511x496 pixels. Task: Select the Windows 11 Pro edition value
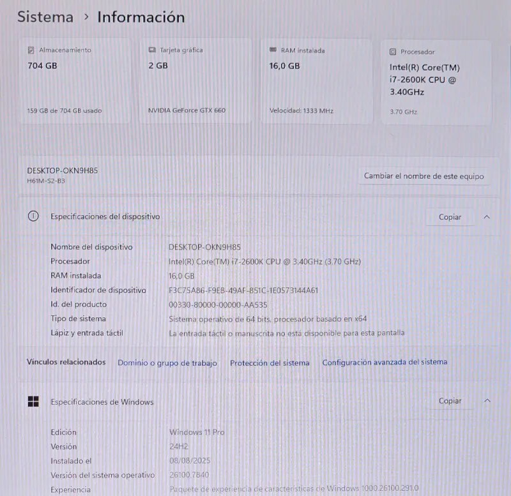tap(197, 432)
